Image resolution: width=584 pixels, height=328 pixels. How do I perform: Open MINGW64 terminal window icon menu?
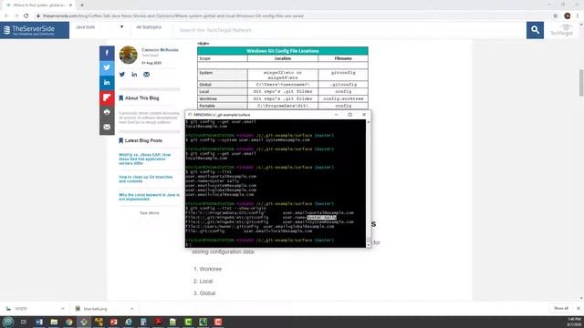[190, 115]
